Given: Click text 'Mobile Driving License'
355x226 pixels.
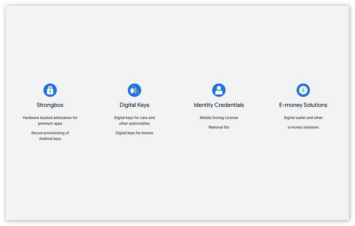Looking at the screenshot, I should [x=218, y=118].
